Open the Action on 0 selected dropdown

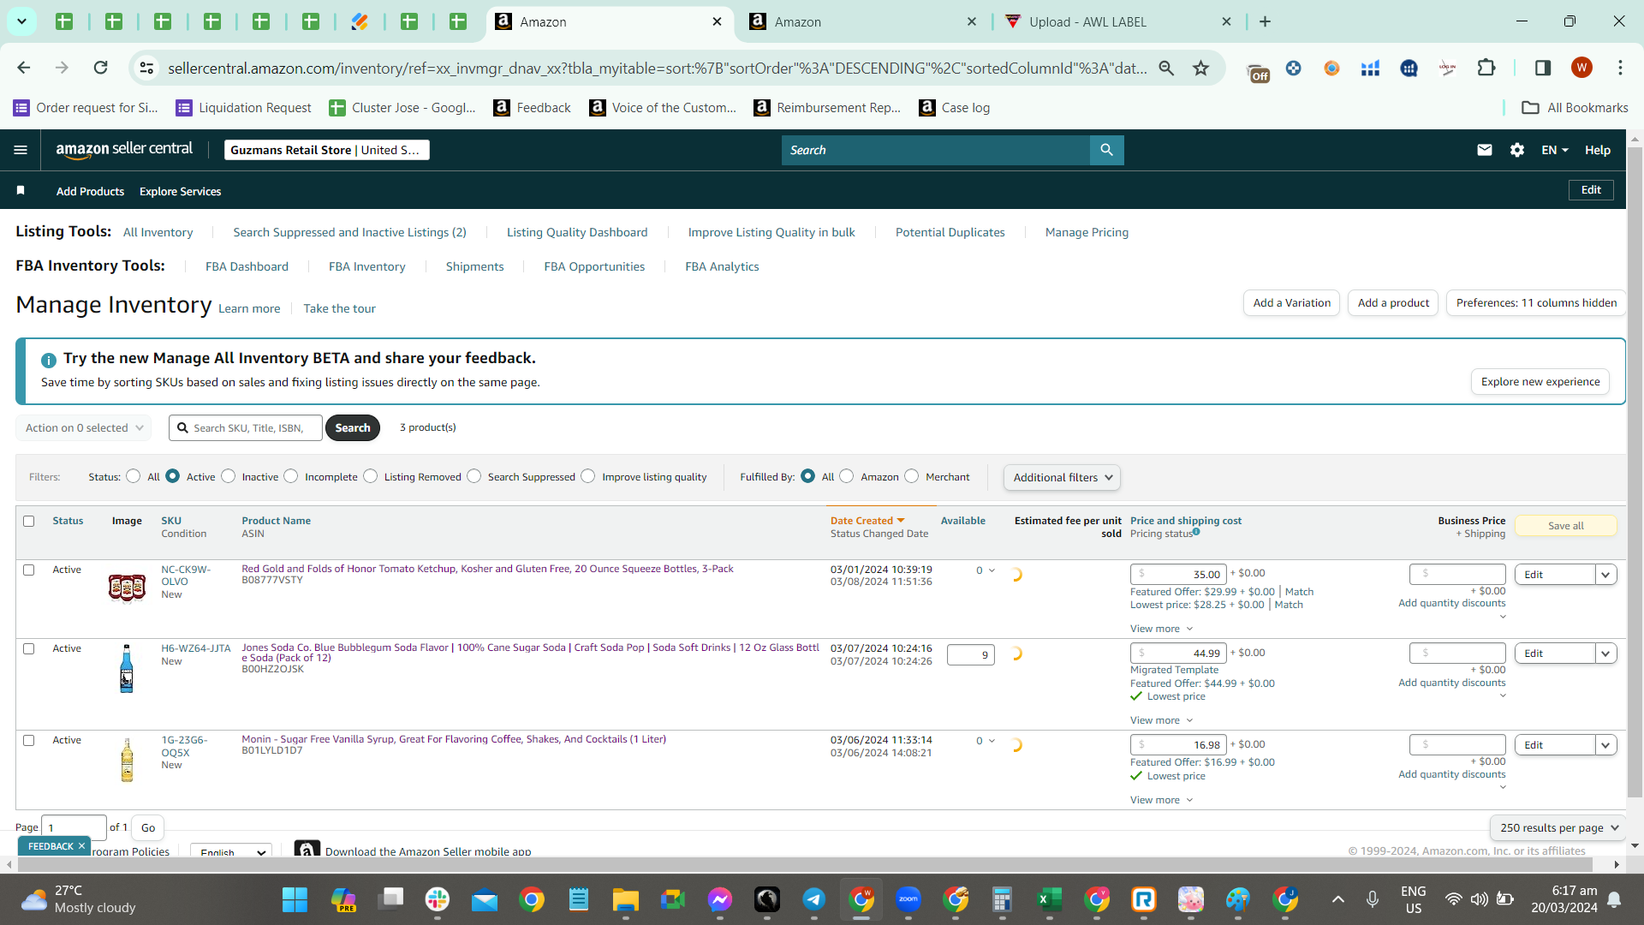point(84,427)
